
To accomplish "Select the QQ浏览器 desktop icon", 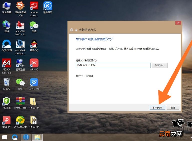I will (x=7, y=46).
